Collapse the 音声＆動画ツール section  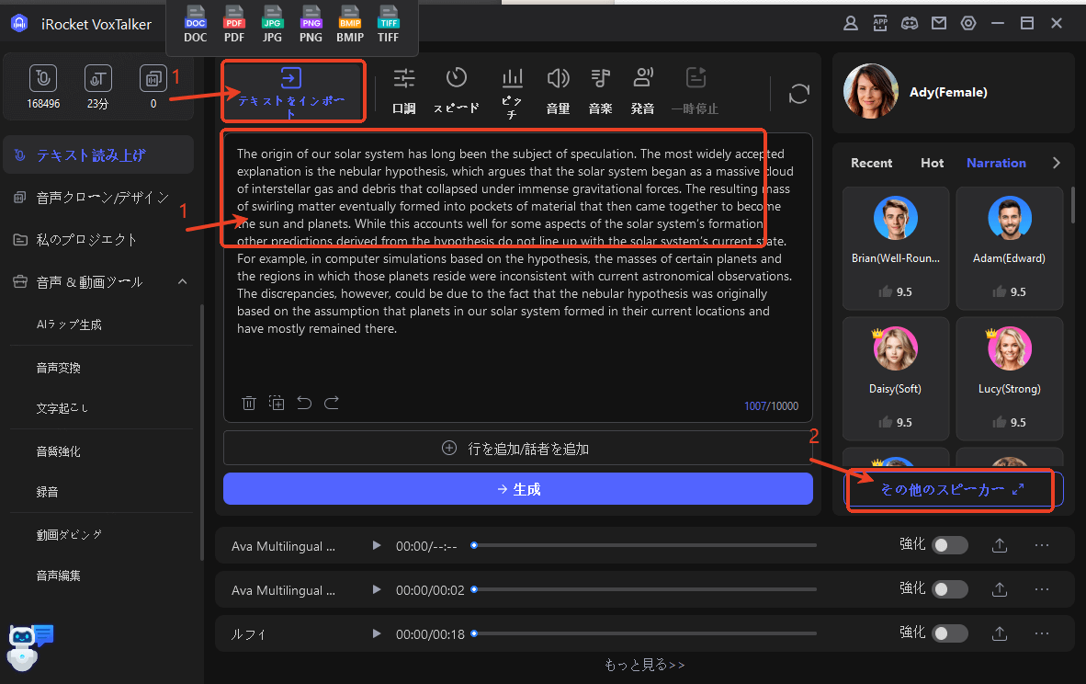182,281
